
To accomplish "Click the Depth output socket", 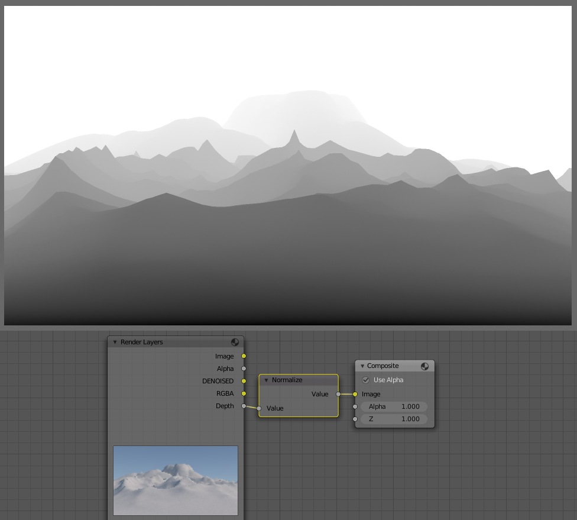I will click(x=244, y=406).
